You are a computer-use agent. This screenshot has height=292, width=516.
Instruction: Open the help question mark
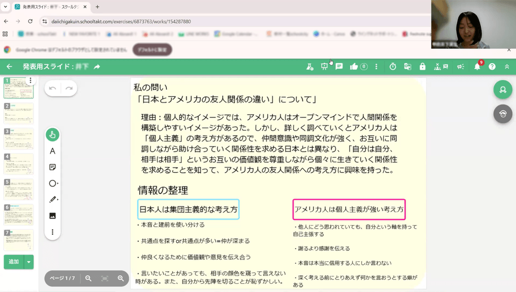point(492,66)
